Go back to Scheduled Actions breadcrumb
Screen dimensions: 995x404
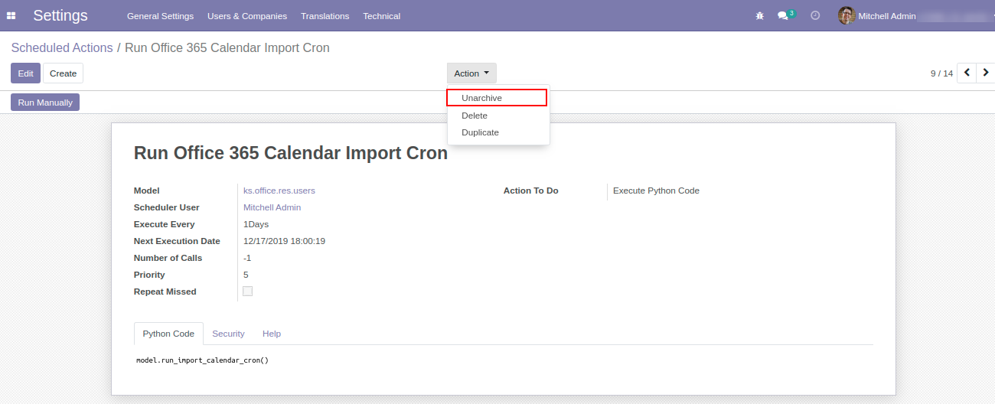62,47
